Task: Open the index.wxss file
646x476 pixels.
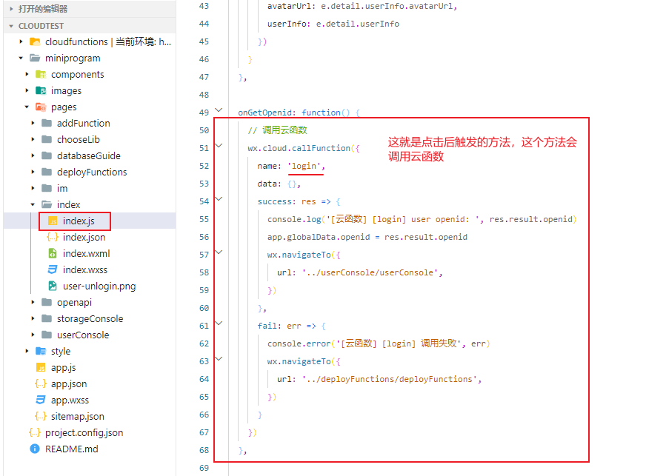Action: click(85, 269)
